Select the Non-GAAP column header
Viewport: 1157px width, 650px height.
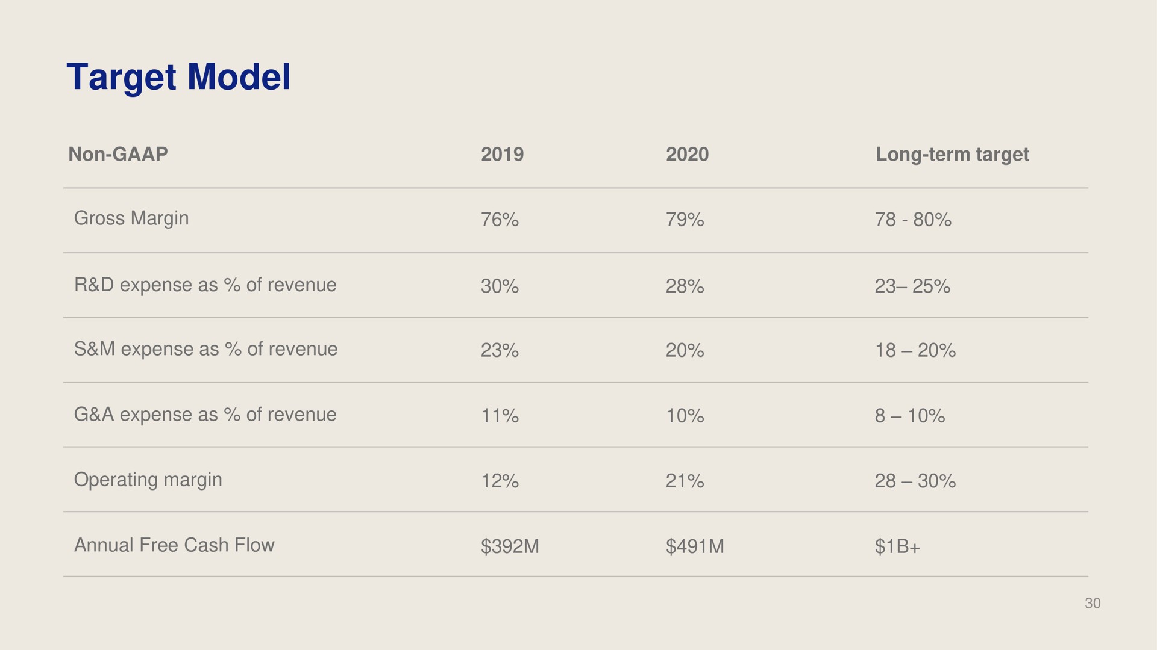pyautogui.click(x=118, y=154)
